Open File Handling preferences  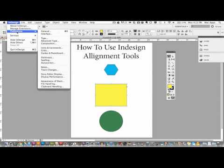pos(54,84)
